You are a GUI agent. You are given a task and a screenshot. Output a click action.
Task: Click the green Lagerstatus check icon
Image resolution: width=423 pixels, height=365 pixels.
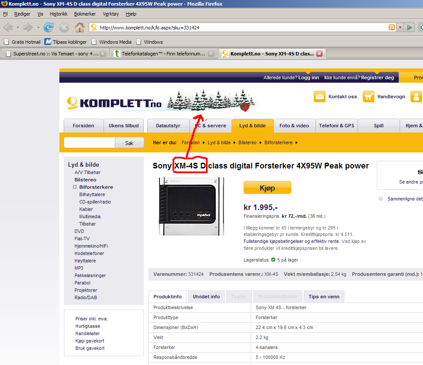(x=273, y=260)
